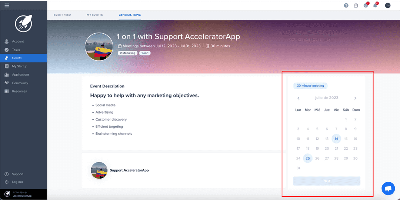Screen dimensions: 400x200
Task: Click the Support question mark icon
Action: click(7, 174)
